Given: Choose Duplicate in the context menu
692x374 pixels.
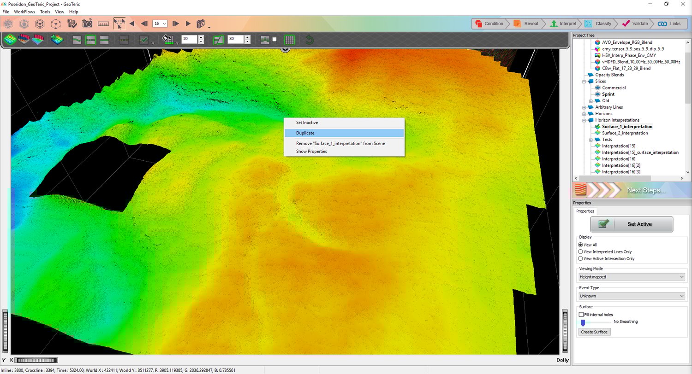Looking at the screenshot, I should tap(305, 133).
